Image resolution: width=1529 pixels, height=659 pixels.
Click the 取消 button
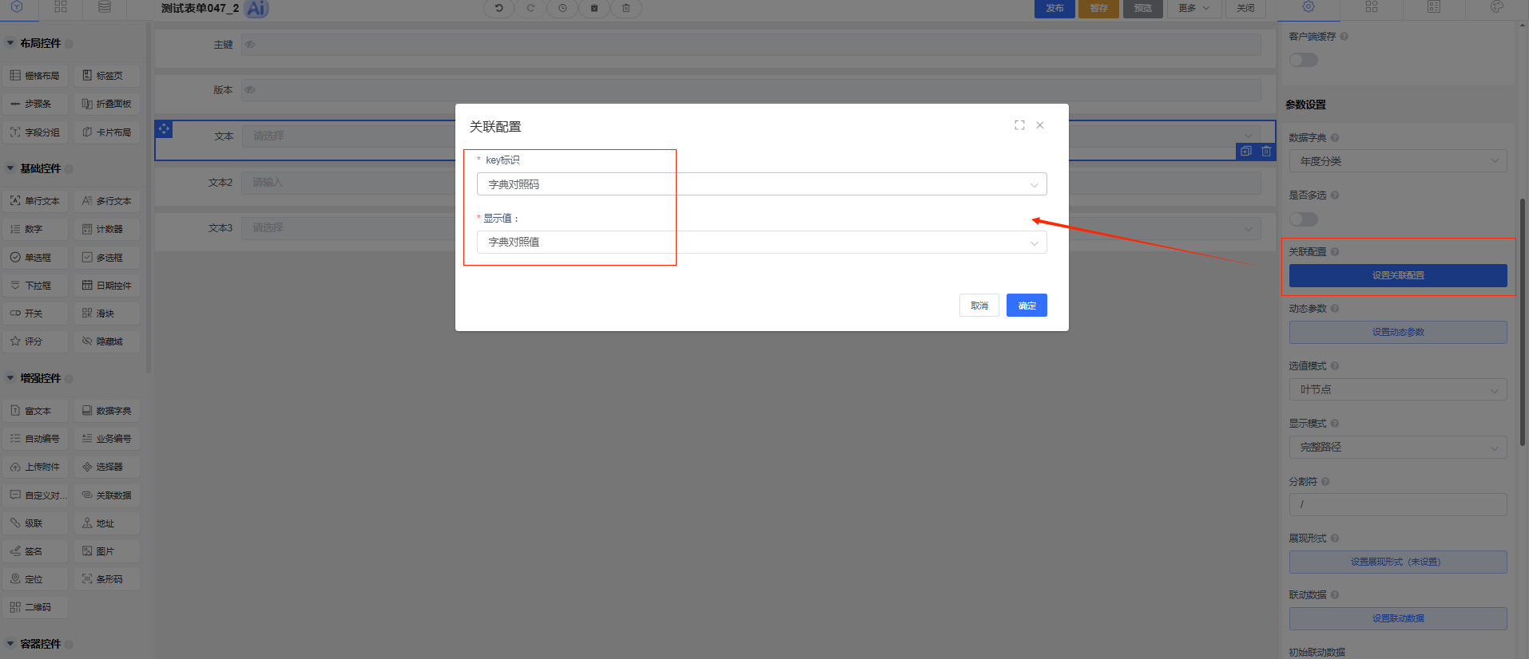pos(979,306)
